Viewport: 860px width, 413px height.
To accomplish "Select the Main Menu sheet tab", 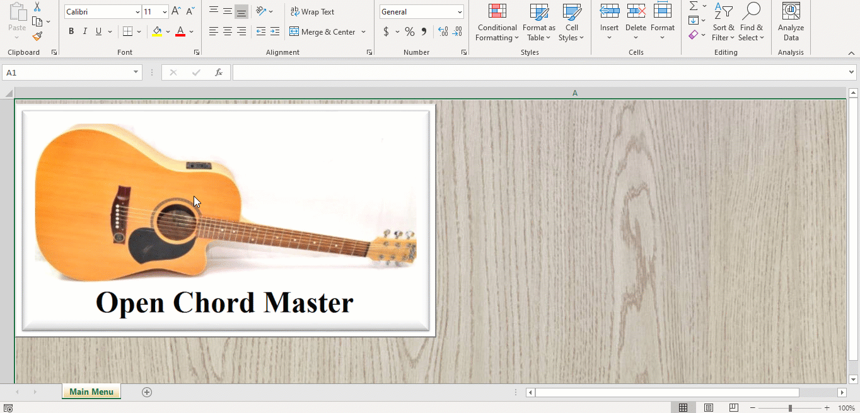I will click(x=91, y=391).
